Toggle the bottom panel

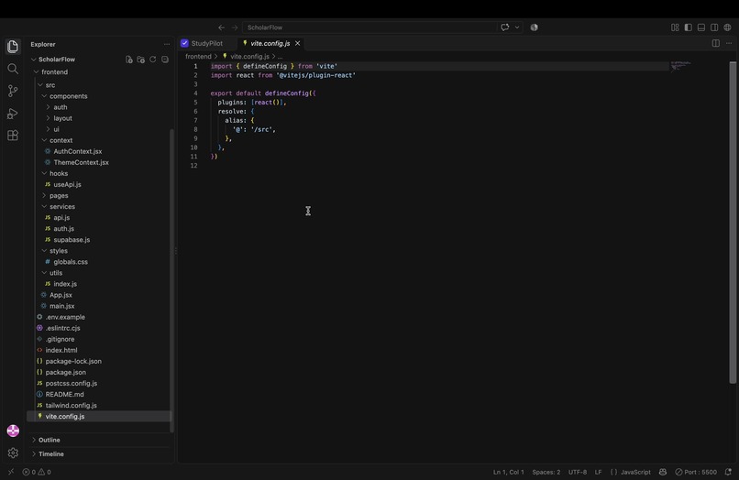coord(701,27)
